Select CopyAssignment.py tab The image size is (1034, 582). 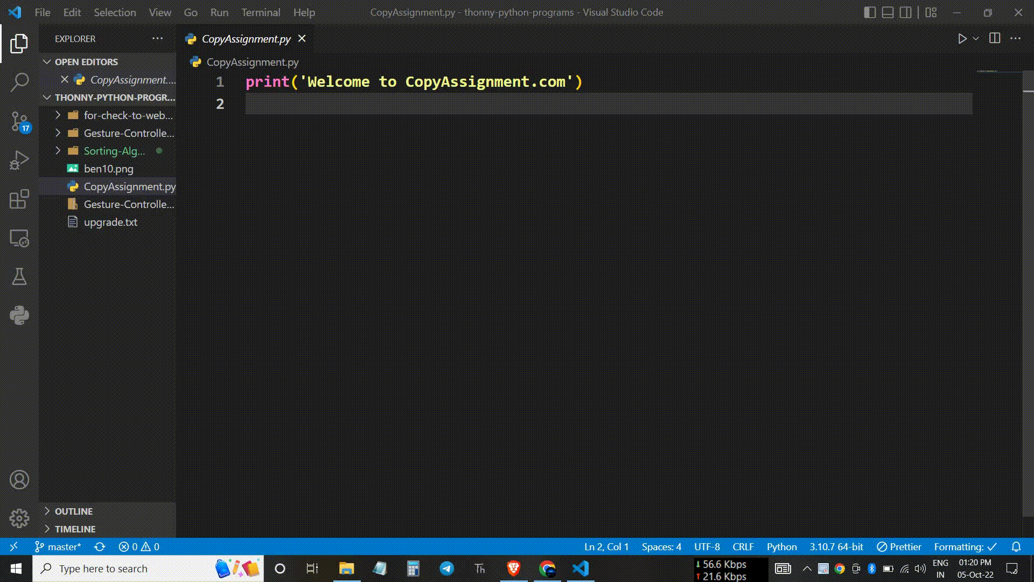click(x=245, y=38)
